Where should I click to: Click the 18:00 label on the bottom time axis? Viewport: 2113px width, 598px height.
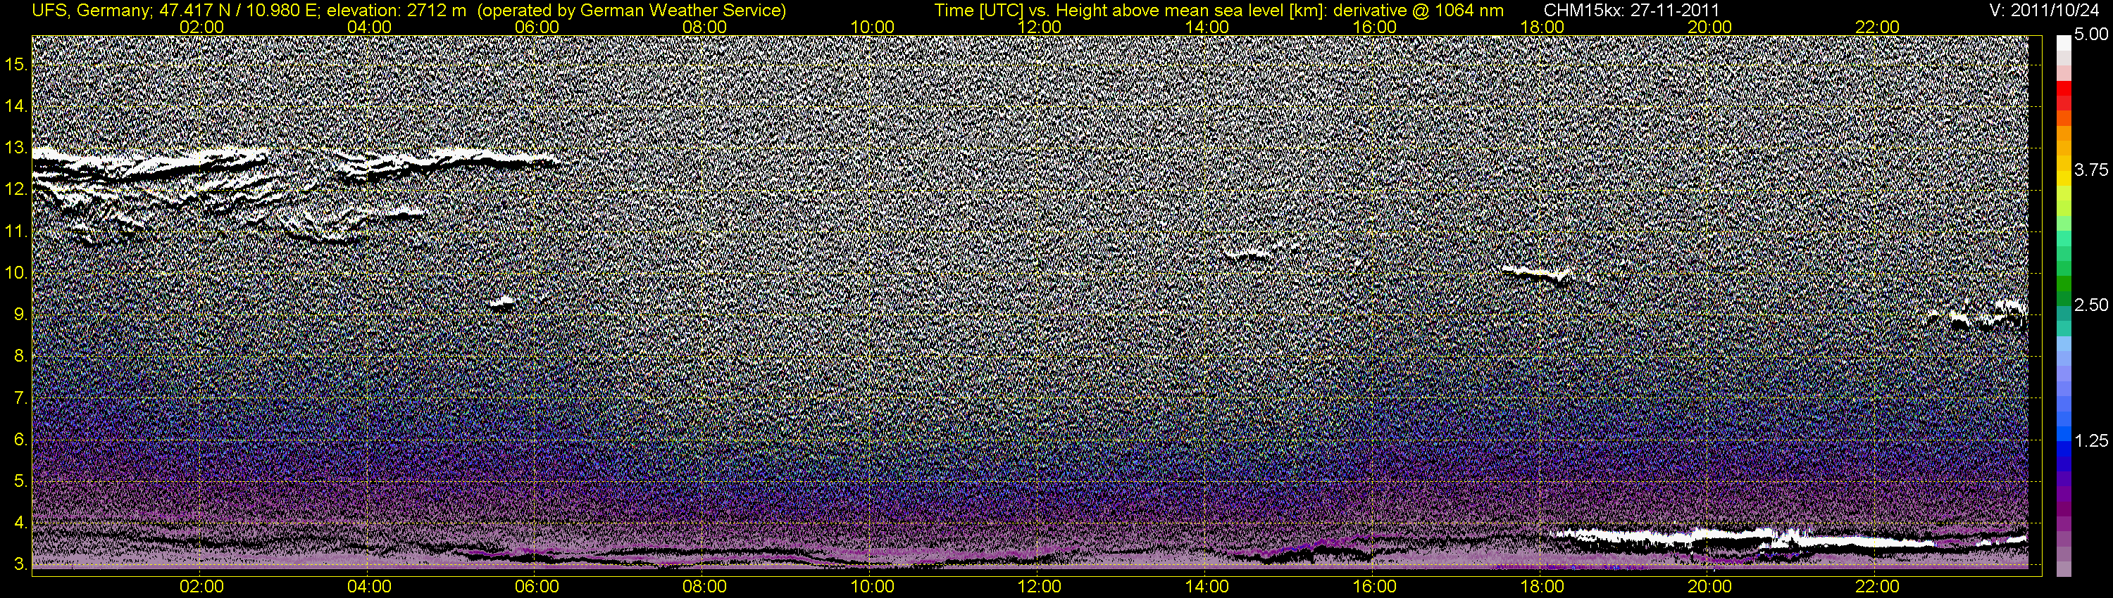[x=1542, y=587]
